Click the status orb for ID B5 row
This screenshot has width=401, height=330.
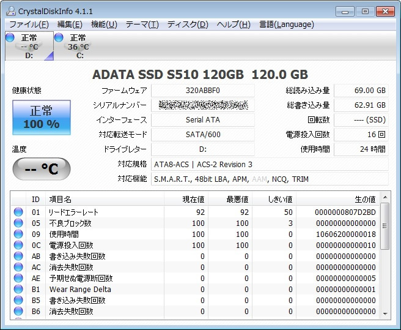pyautogui.click(x=18, y=300)
